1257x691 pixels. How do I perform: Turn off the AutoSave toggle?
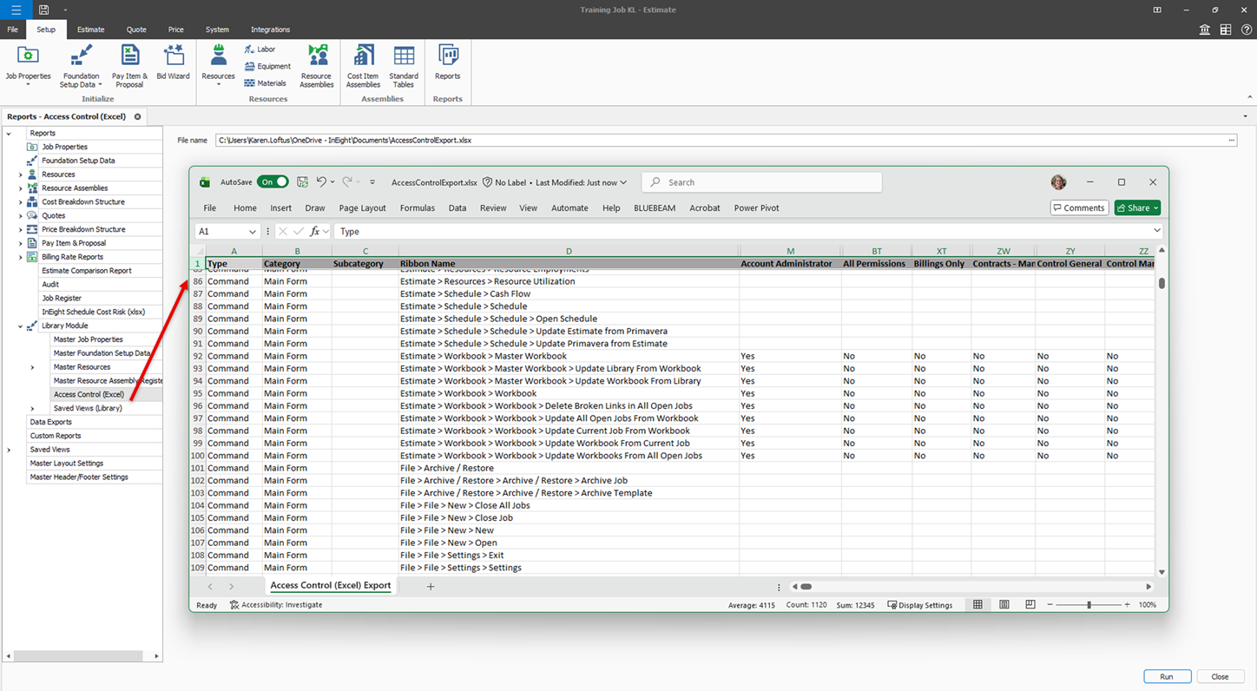273,182
